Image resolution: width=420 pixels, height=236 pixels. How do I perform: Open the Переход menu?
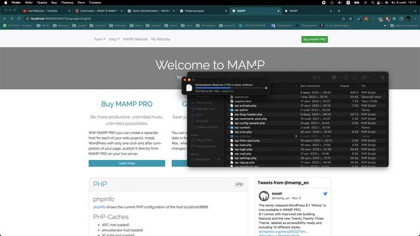67,3
